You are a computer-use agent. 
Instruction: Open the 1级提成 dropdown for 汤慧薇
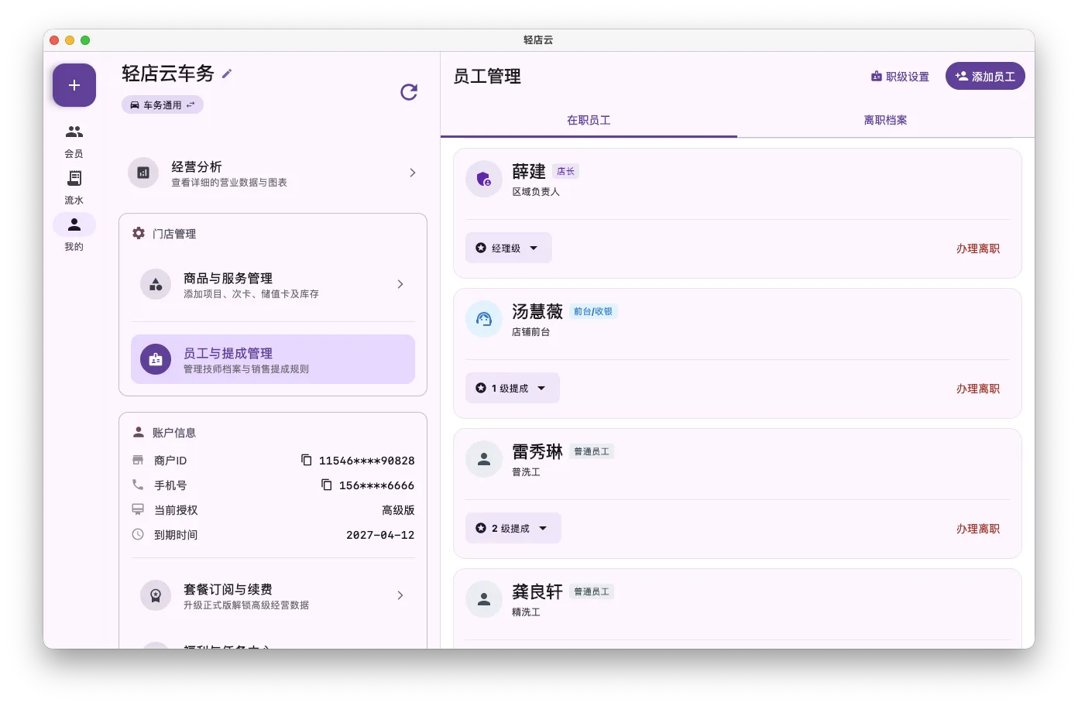[x=512, y=388]
